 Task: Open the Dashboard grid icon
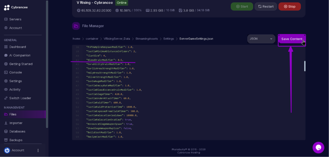[6, 47]
